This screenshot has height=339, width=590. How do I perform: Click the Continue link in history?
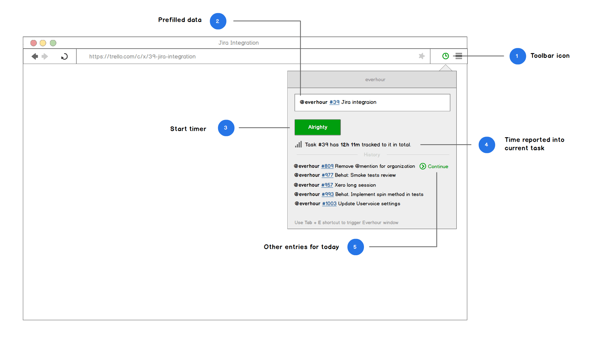(438, 166)
